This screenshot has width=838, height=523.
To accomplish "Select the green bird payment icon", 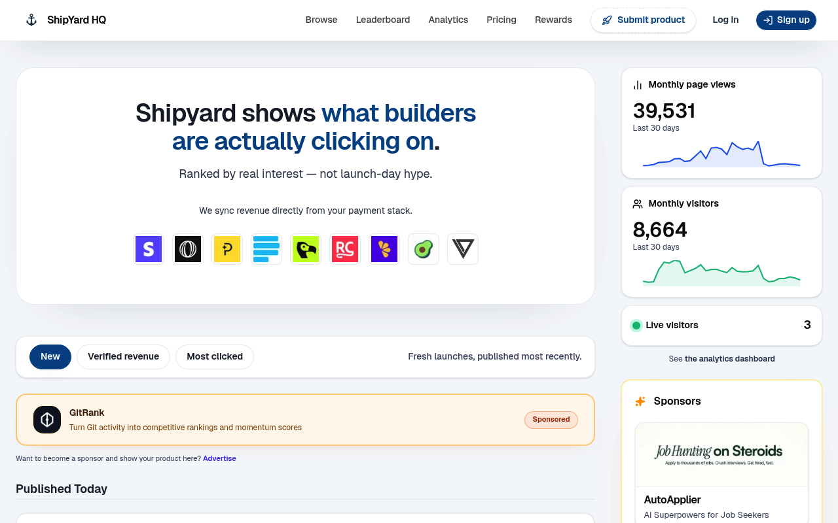I will [x=306, y=249].
